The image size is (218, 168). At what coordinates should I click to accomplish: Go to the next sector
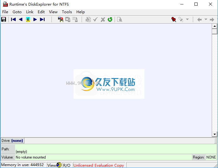point(35,20)
